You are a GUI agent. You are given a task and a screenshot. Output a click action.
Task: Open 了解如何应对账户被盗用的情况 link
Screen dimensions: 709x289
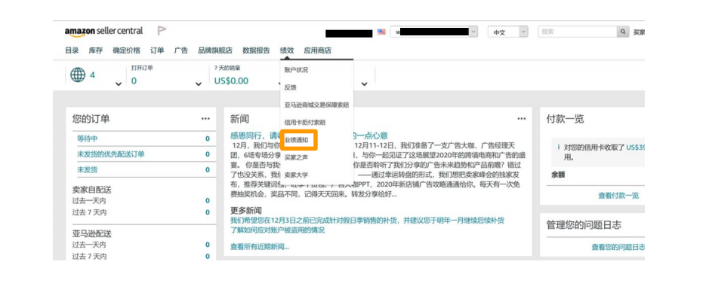(x=277, y=230)
